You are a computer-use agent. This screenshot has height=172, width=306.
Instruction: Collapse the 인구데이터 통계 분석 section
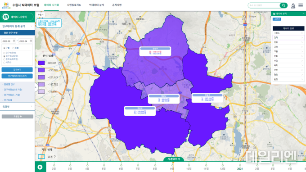pos(31,26)
